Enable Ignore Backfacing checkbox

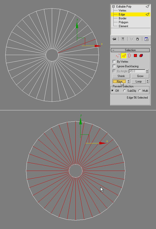pyautogui.click(x=114, y=66)
